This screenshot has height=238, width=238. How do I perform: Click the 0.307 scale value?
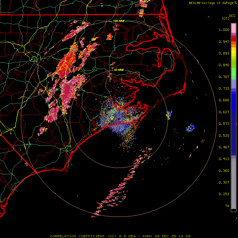224,182
